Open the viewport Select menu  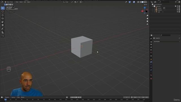(21, 2)
